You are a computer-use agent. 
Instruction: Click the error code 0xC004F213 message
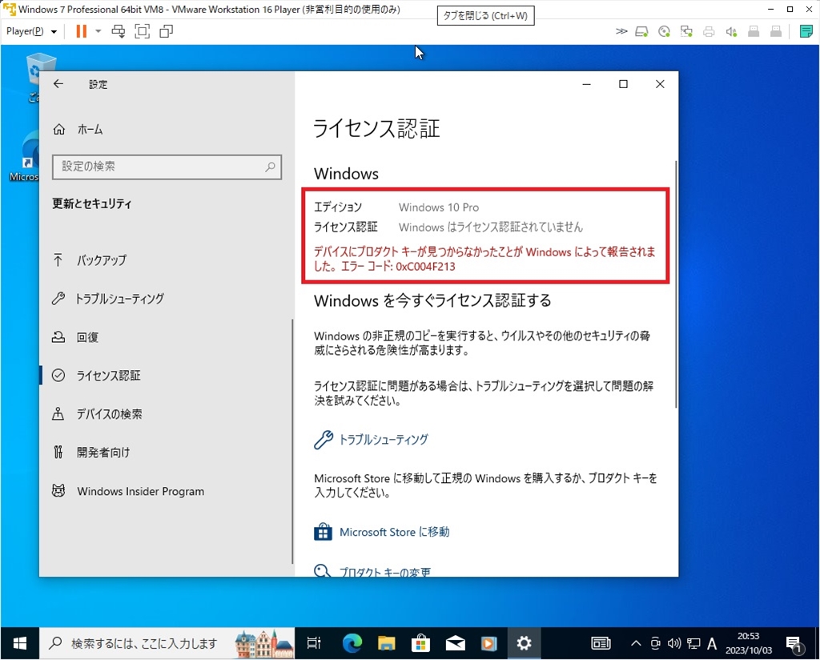[484, 259]
